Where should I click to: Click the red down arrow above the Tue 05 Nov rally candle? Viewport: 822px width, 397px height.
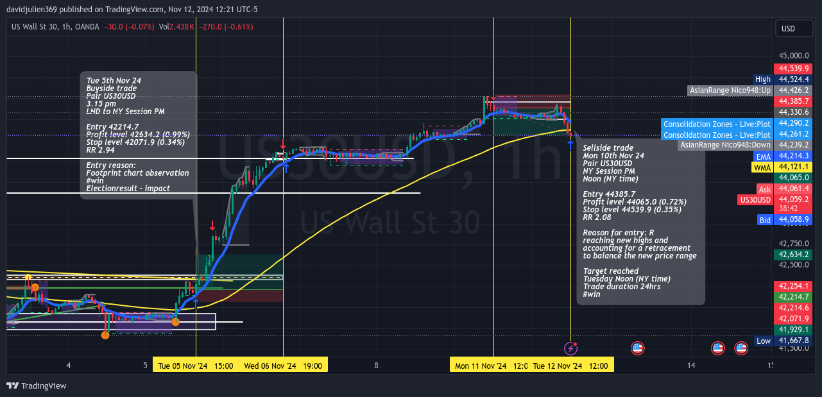point(212,226)
